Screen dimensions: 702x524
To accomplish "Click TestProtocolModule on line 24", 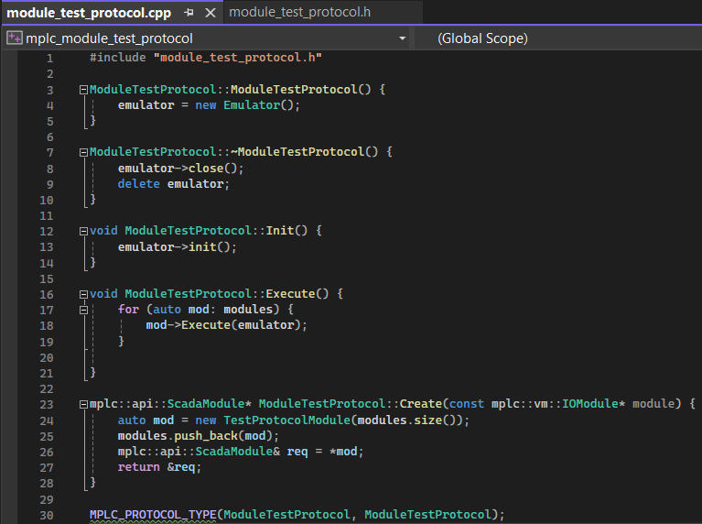I will coord(287,420).
